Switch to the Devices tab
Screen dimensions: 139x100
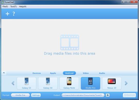[x=37, y=73]
